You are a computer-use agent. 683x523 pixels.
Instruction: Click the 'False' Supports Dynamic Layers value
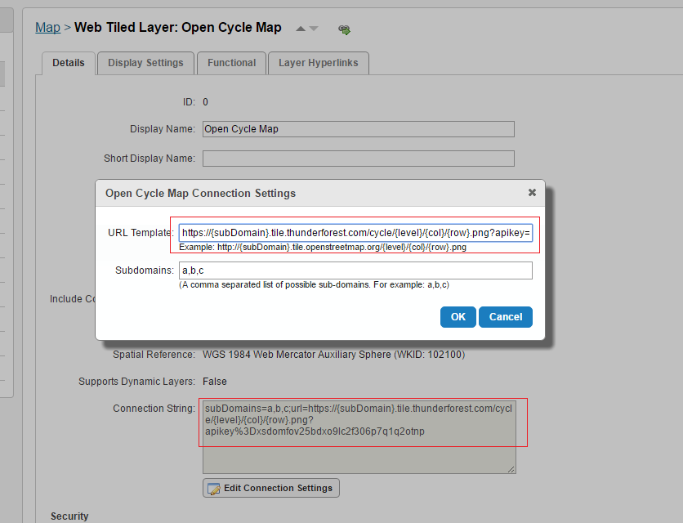pyautogui.click(x=215, y=382)
